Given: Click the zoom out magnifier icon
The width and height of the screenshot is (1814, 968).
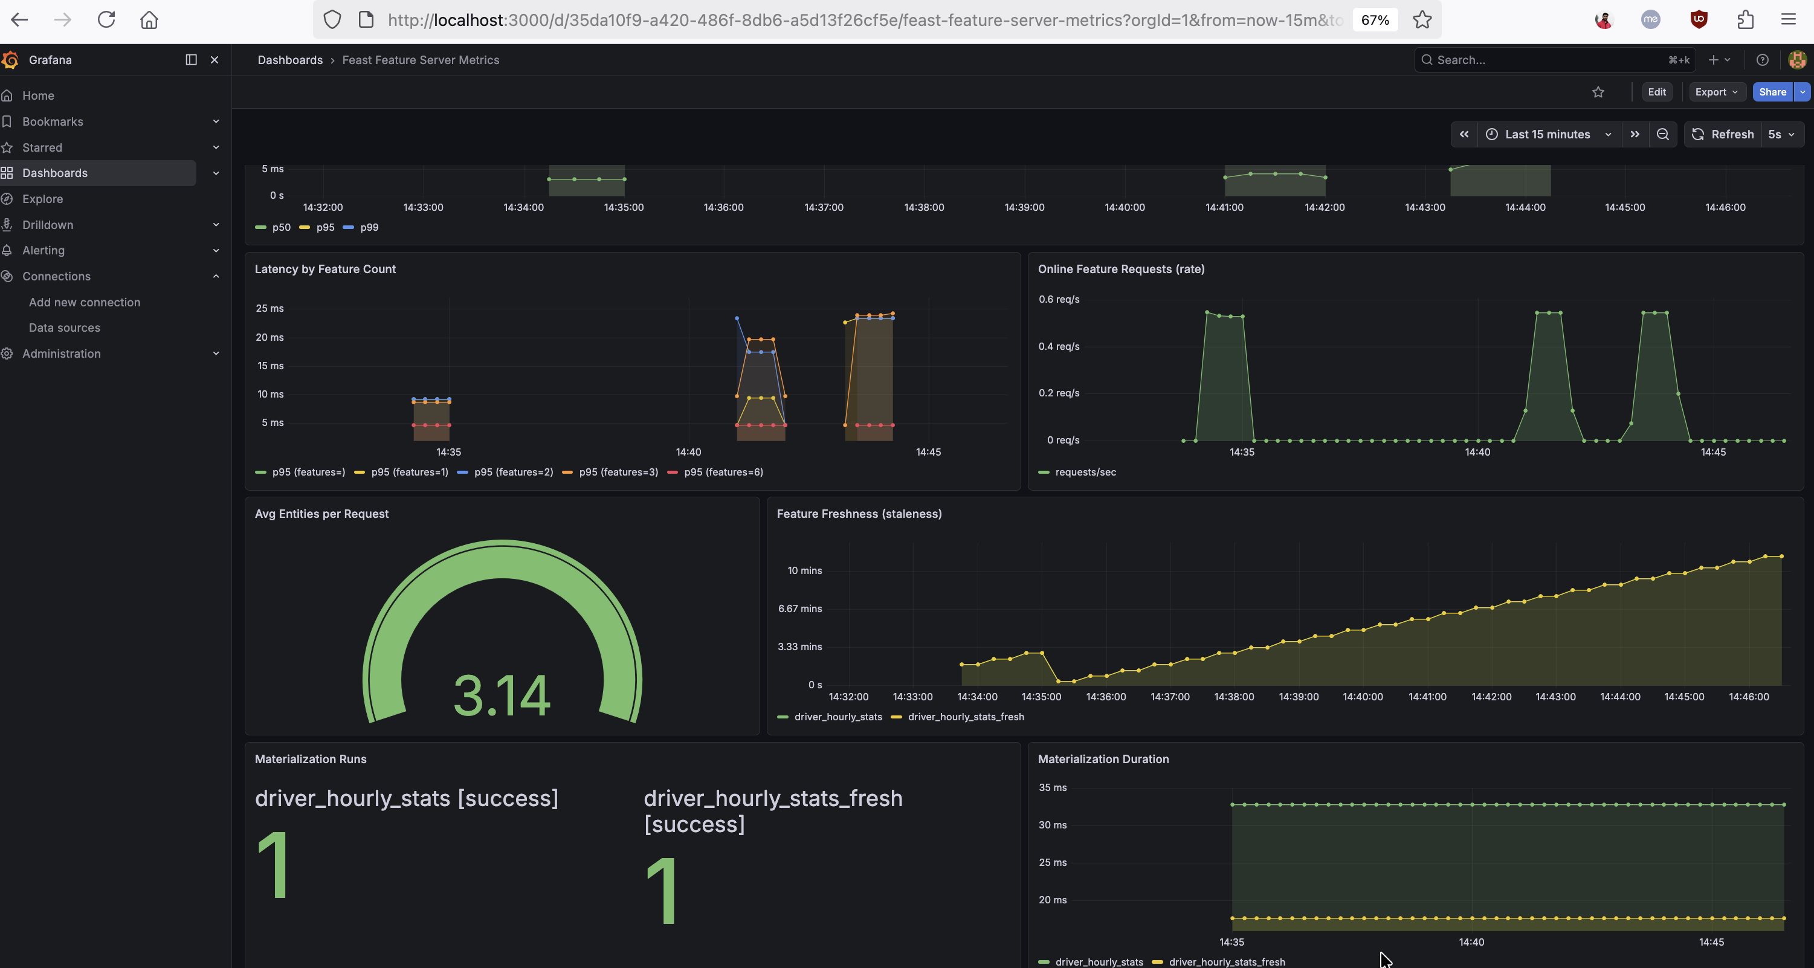Looking at the screenshot, I should click(x=1662, y=135).
